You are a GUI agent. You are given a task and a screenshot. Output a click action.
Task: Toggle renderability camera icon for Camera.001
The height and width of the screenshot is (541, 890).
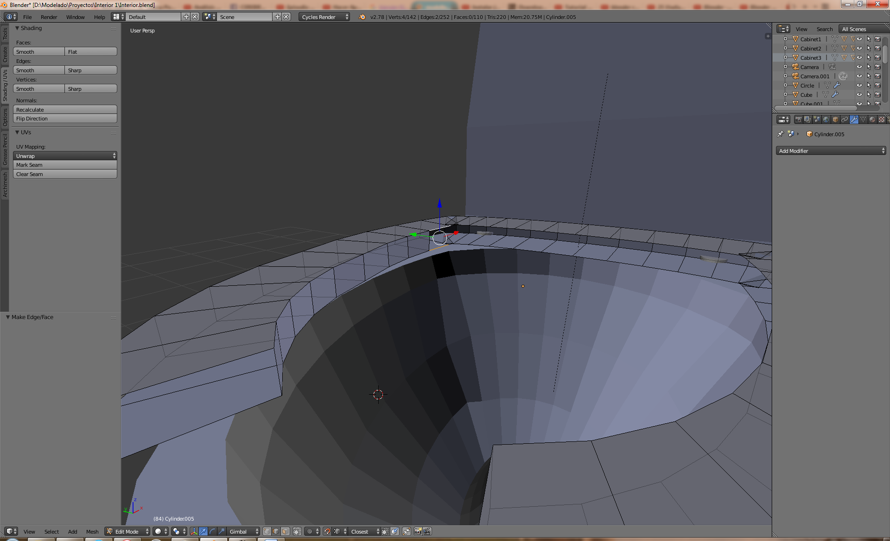pyautogui.click(x=877, y=76)
